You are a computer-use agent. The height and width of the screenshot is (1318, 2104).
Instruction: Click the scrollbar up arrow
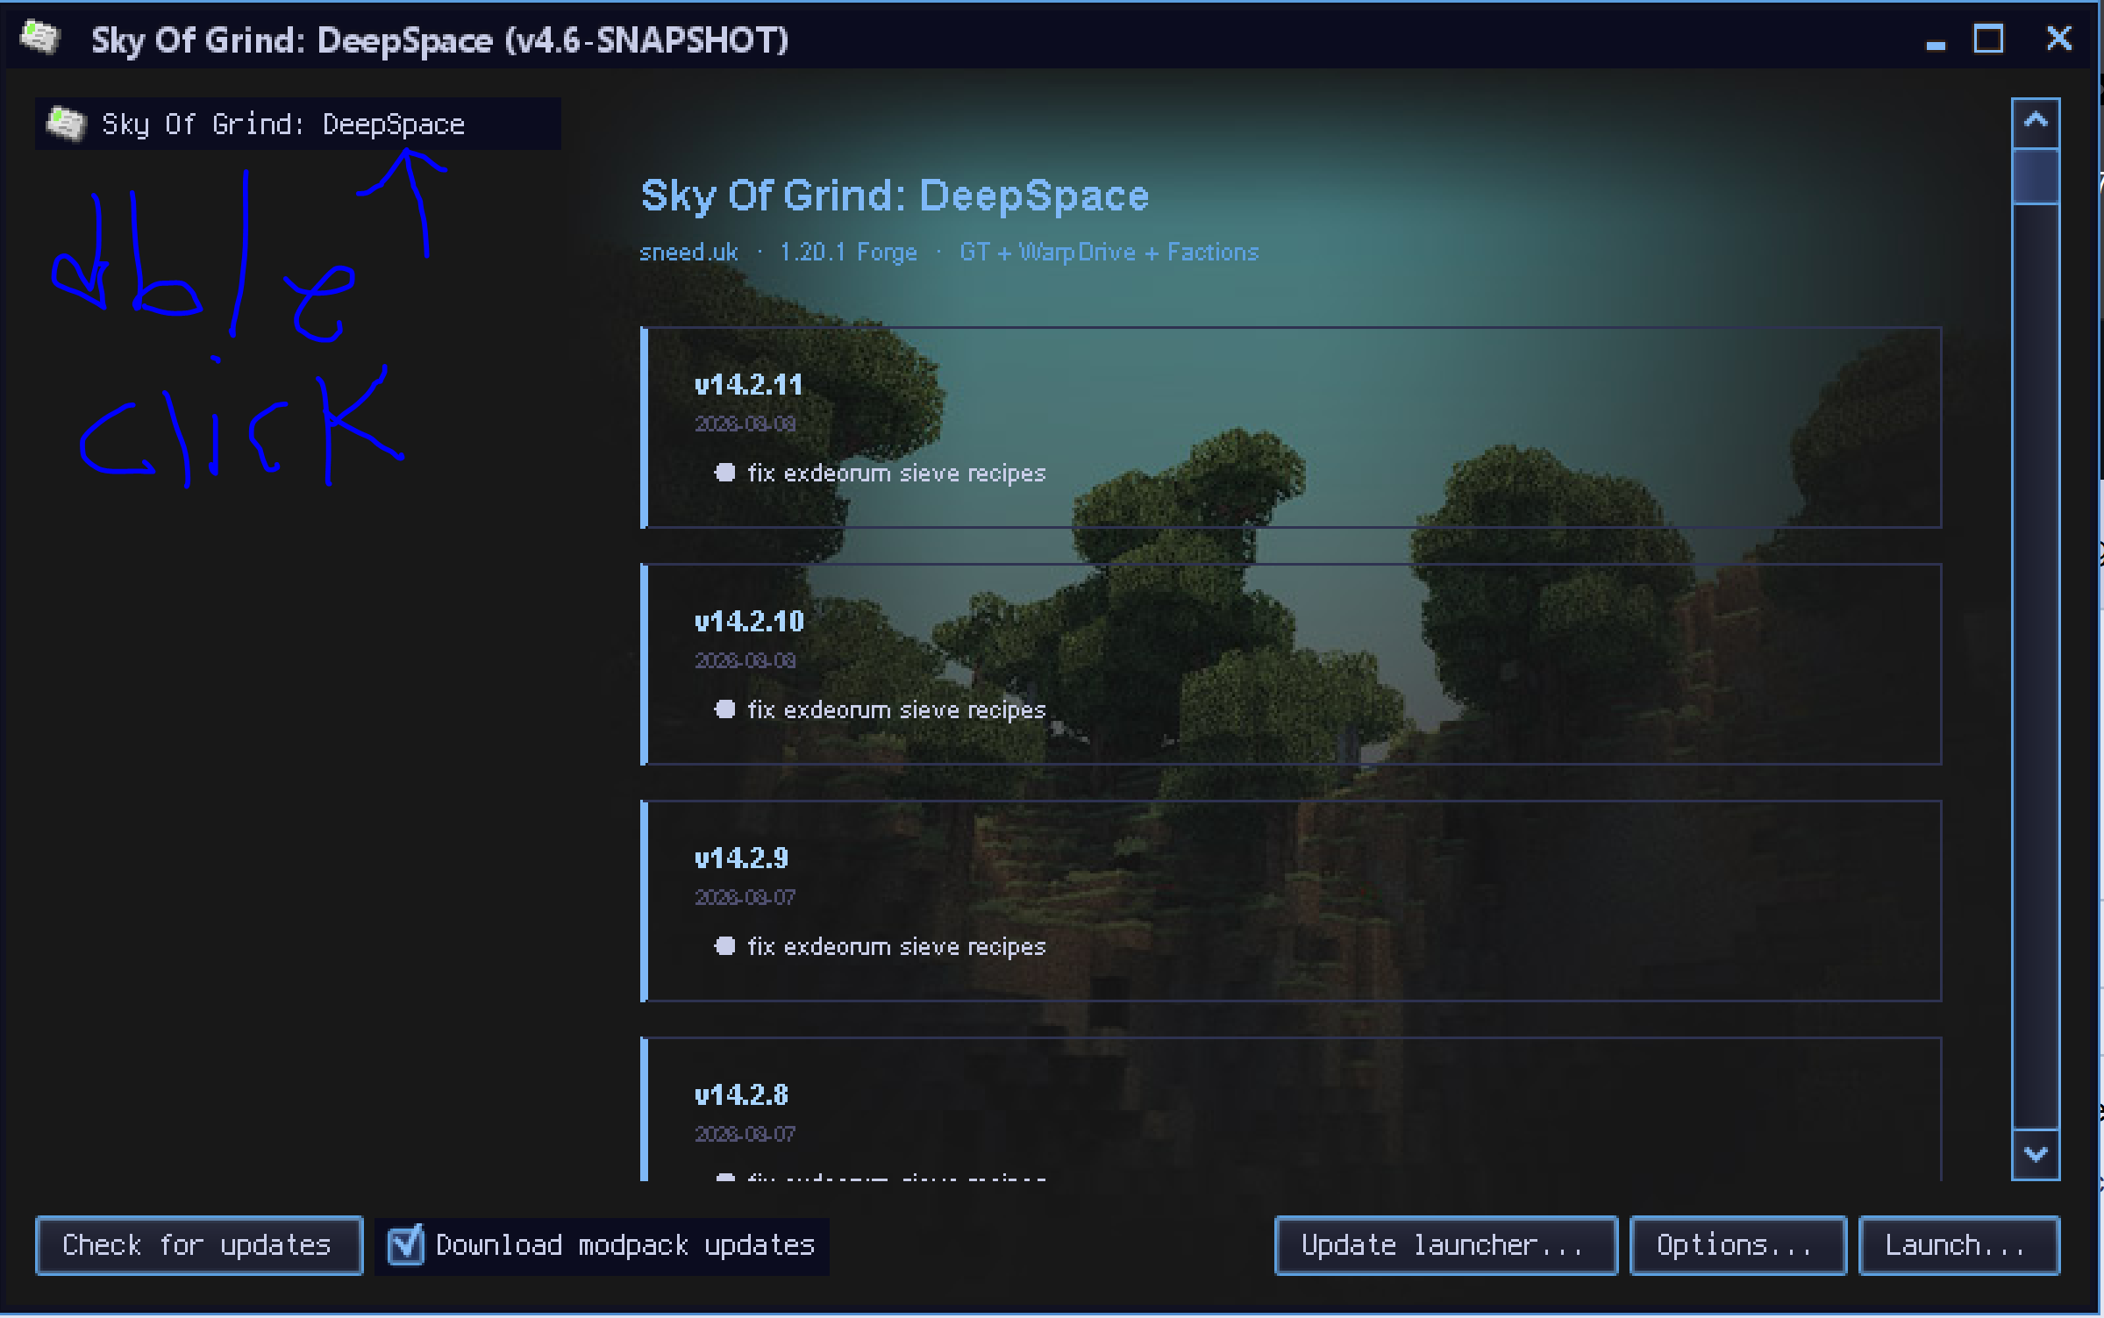[x=2036, y=121]
